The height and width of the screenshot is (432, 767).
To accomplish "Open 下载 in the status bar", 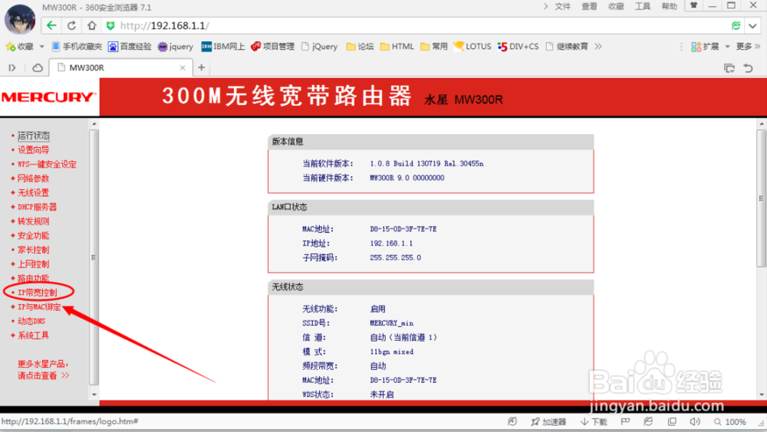I will 594,422.
